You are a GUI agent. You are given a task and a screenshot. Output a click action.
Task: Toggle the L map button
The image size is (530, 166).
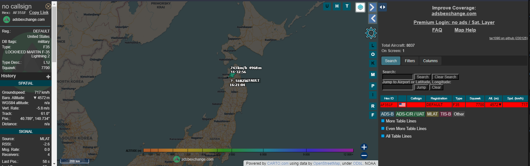point(373,46)
